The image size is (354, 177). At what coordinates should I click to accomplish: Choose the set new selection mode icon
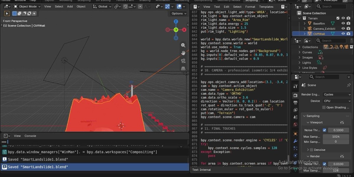[14, 13]
